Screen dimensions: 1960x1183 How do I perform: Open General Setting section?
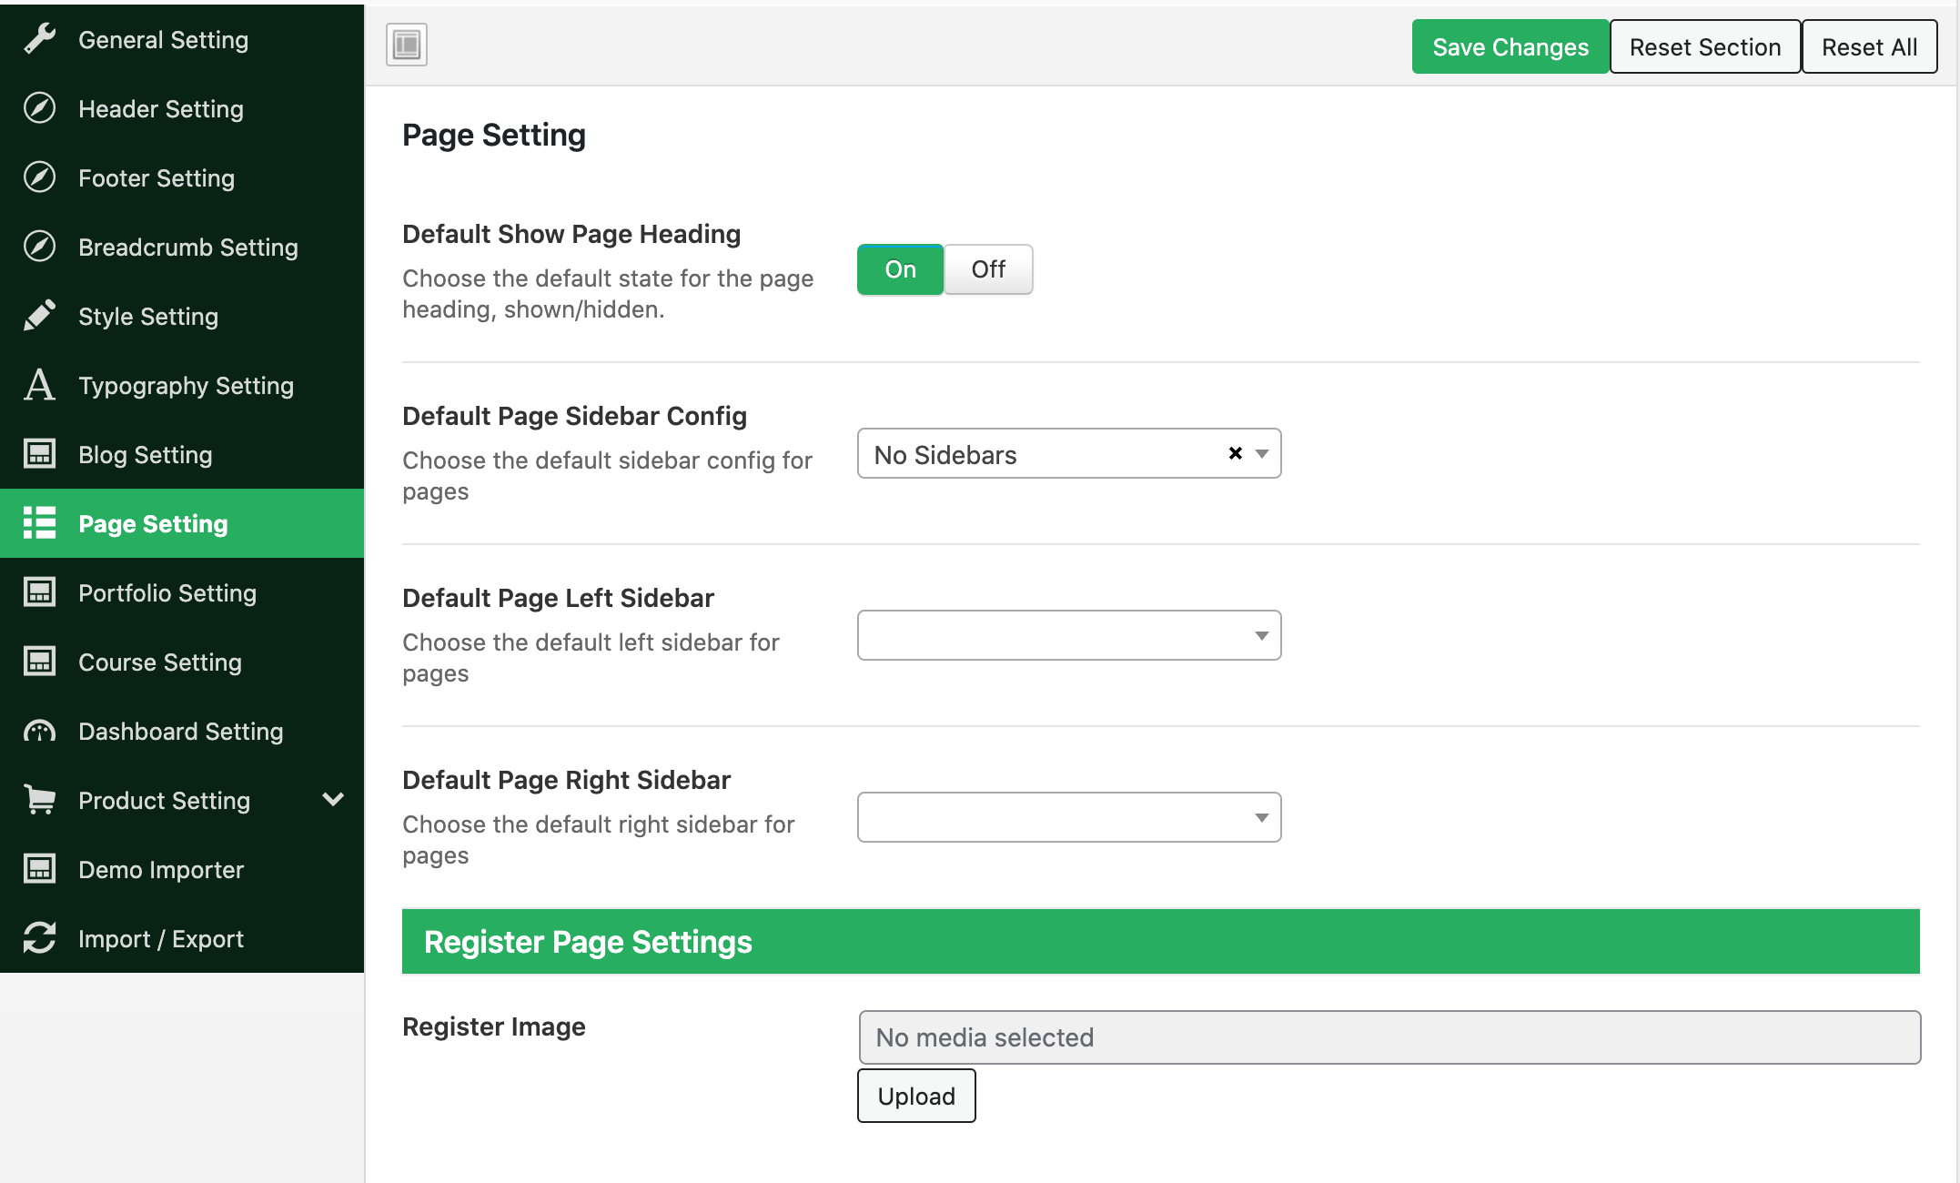click(x=182, y=39)
